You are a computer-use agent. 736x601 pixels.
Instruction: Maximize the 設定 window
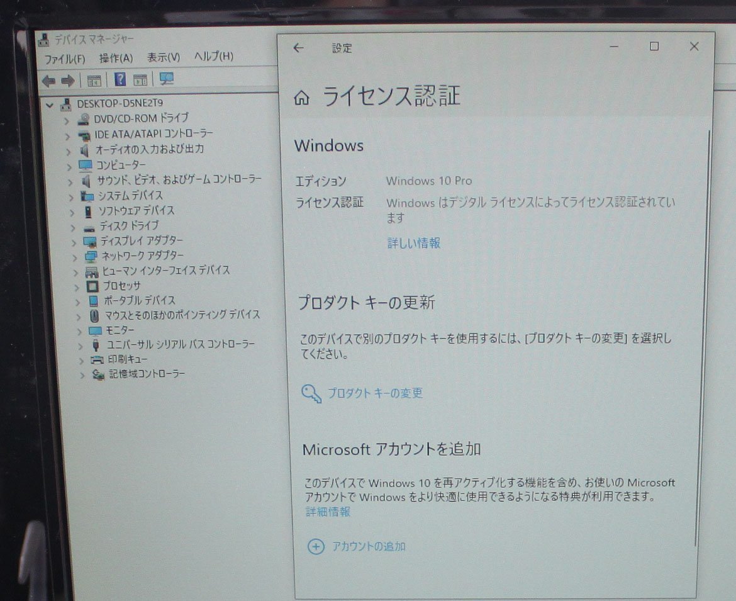click(x=654, y=46)
